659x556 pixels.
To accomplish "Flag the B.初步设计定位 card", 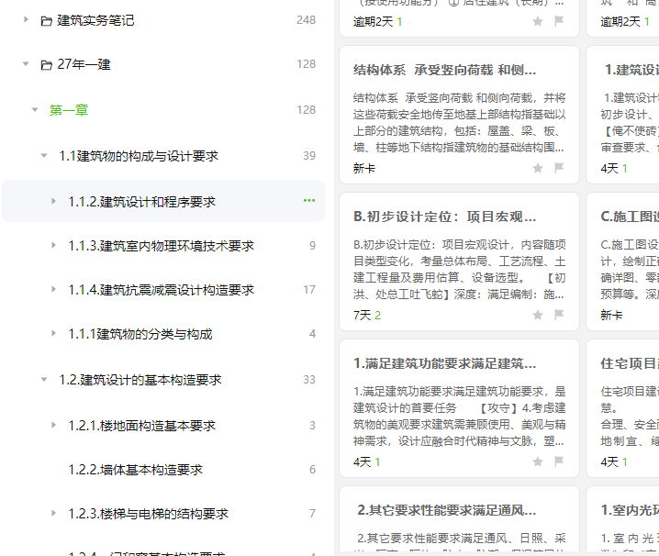I will (559, 315).
